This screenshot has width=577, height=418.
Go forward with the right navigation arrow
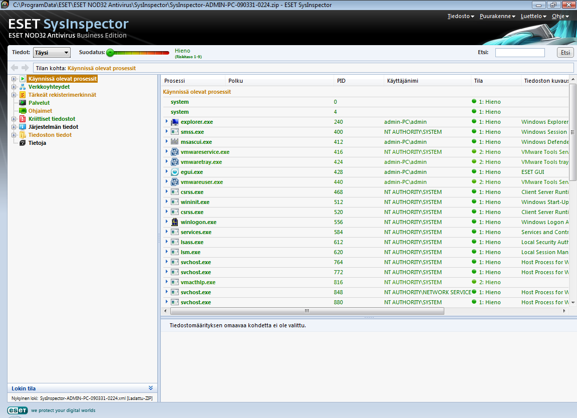[25, 68]
